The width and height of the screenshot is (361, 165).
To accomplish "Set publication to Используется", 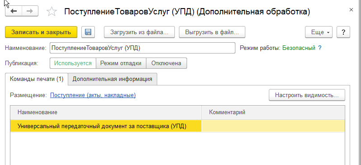I will 73,63.
